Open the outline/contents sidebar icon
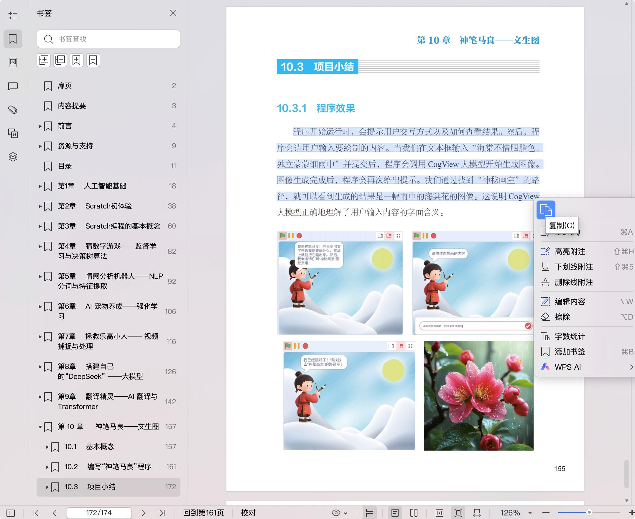635x519 pixels. (x=13, y=15)
